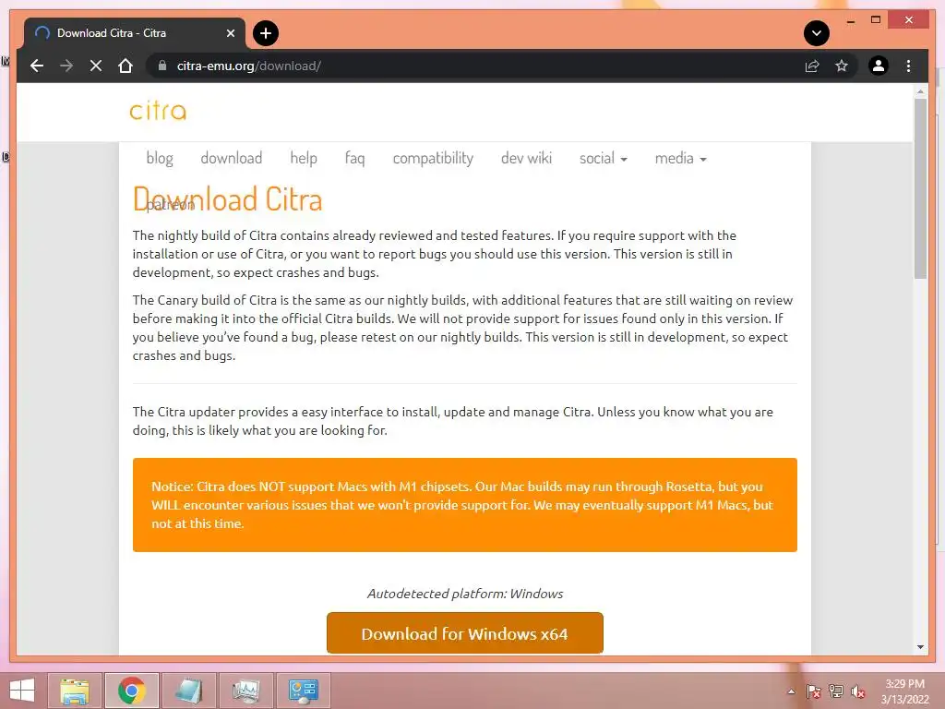Screen dimensions: 945x709
Task: Stop loading the page
Action: 96,66
